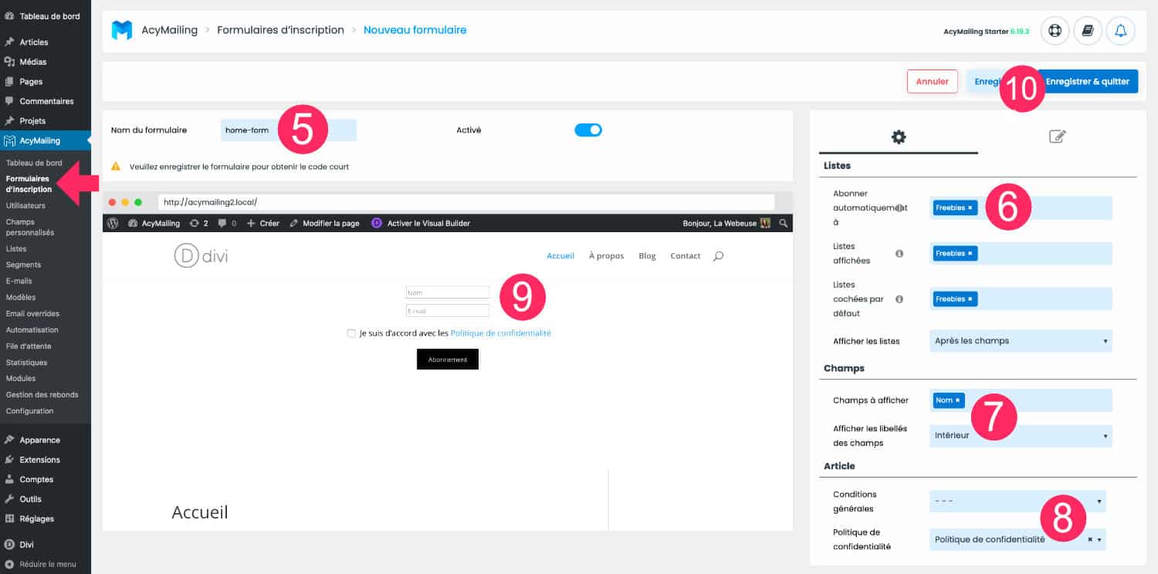Show notifications via the bell icon
Viewport: 1158px width, 574px height.
coord(1121,31)
